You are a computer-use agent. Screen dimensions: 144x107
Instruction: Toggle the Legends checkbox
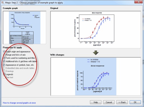(4, 74)
